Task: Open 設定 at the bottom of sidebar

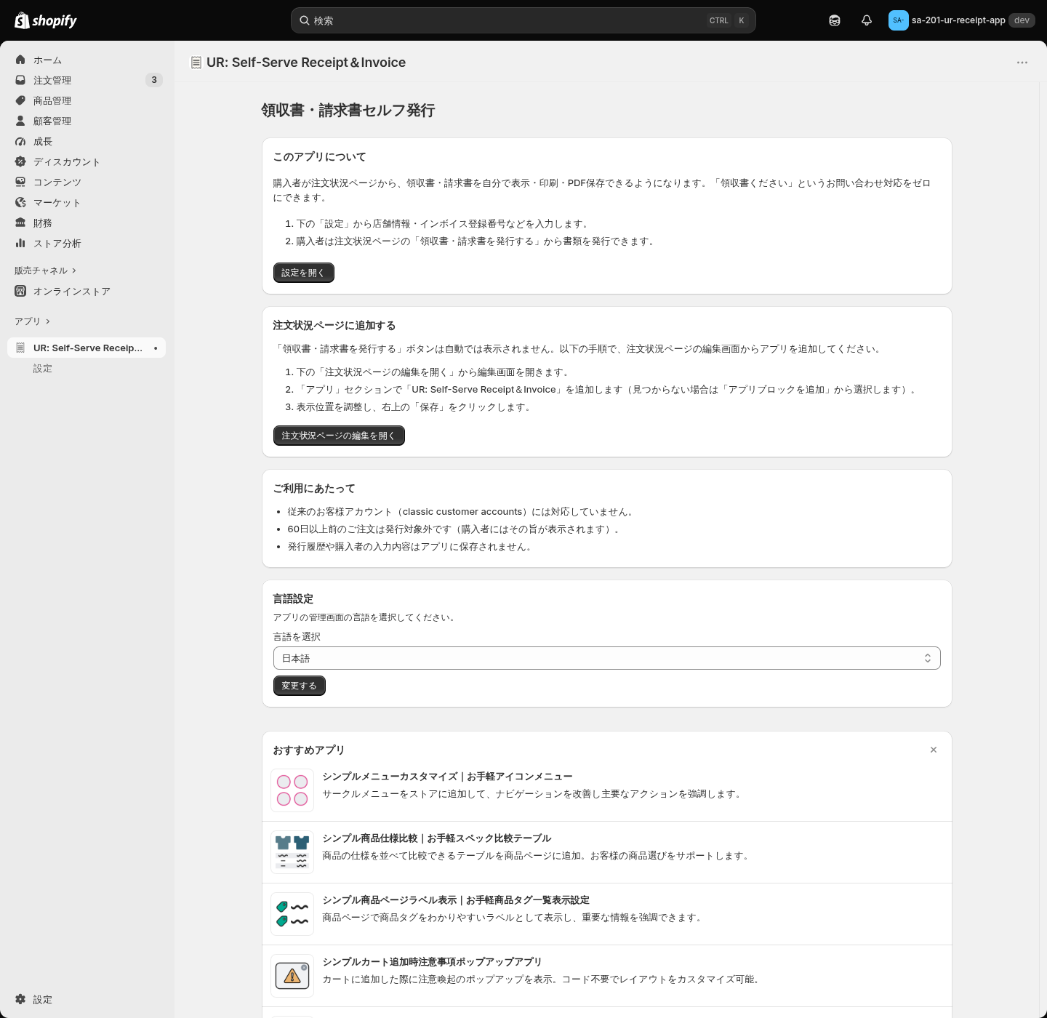Action: coord(87,999)
